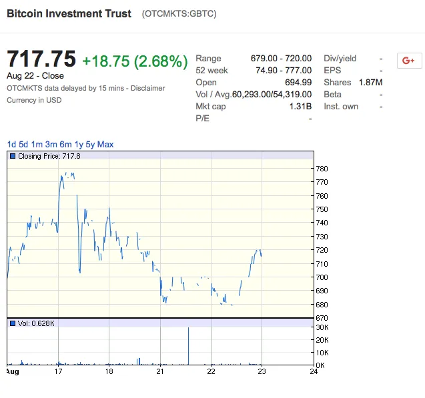
Task: Switch chart to 3m range
Action: click(51, 145)
